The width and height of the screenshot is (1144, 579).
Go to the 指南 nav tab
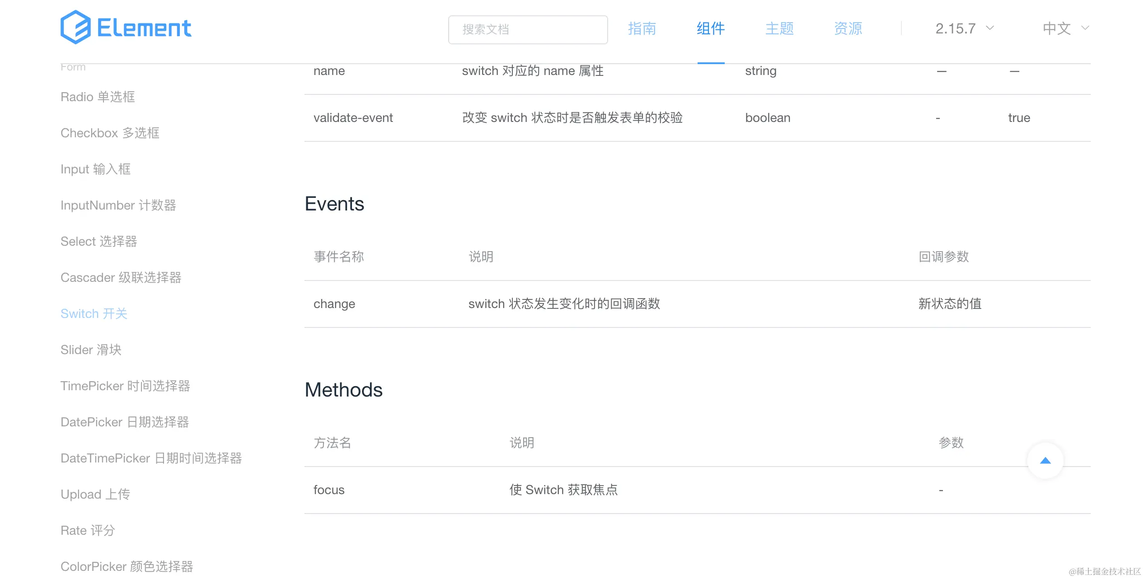coord(642,28)
